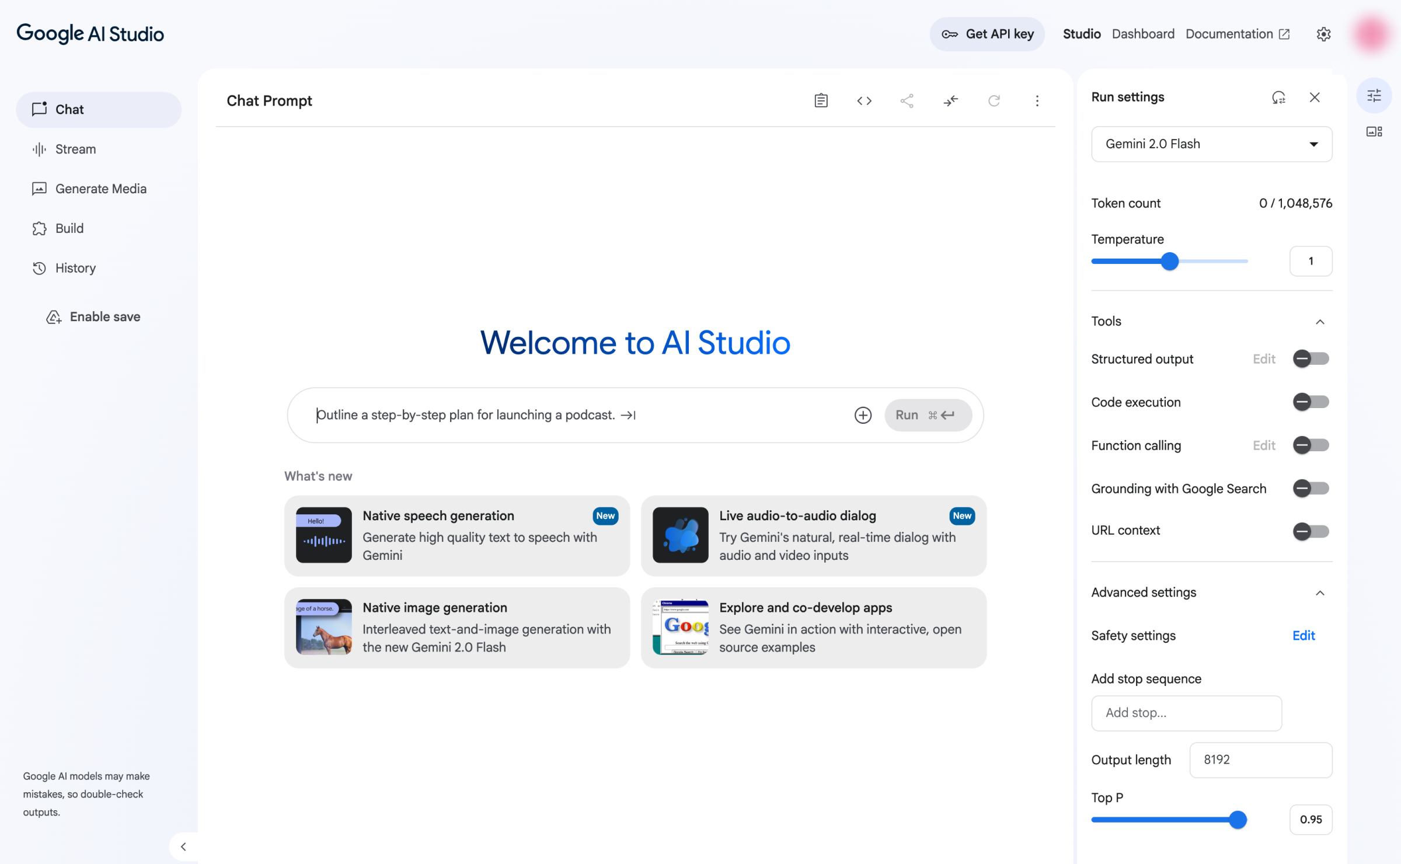Click the horse thumbnail for image generation
The height and width of the screenshot is (864, 1401).
323,626
